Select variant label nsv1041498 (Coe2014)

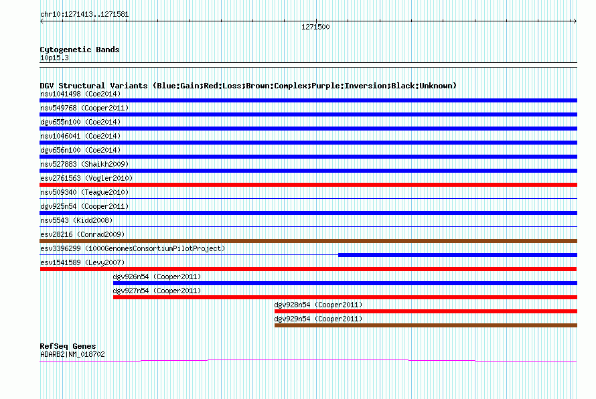pyautogui.click(x=80, y=94)
